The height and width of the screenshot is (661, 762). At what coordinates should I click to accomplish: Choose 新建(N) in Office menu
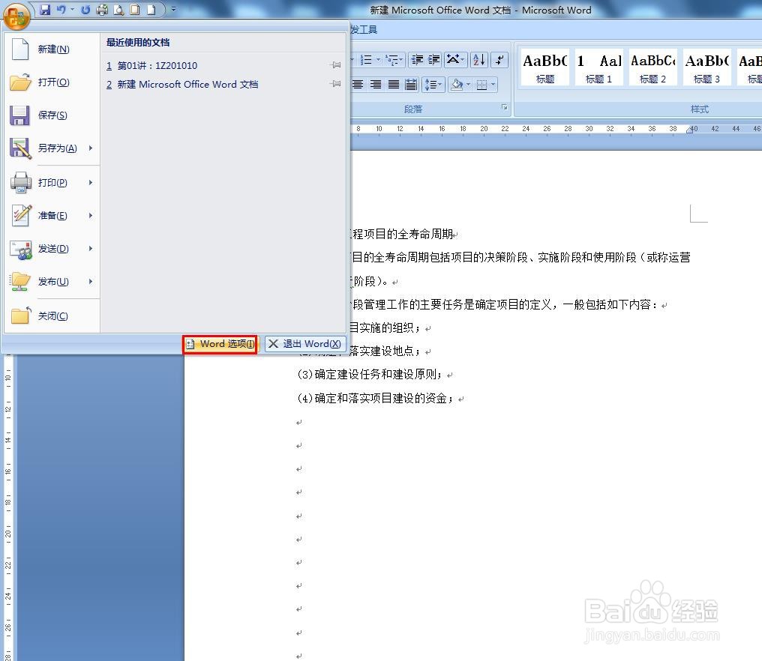coord(52,49)
